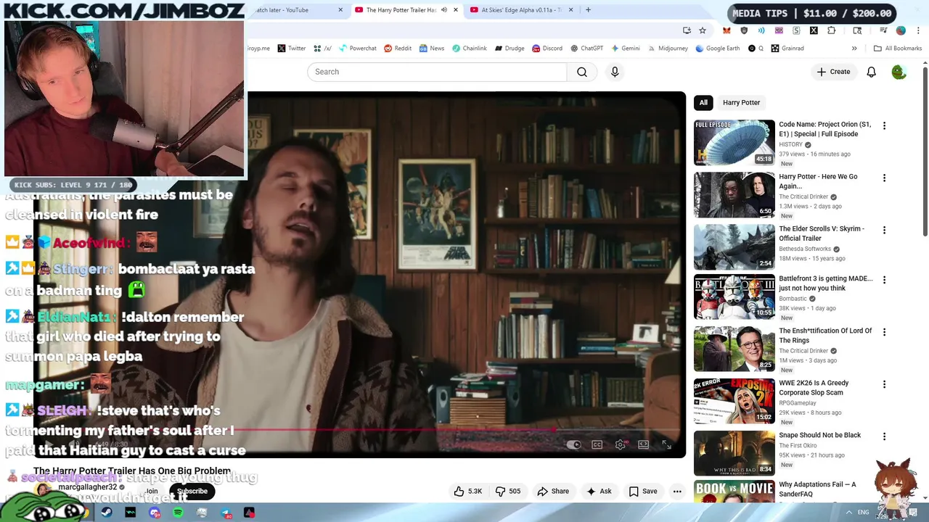Open the Ask AI button
The height and width of the screenshot is (522, 929).
tap(599, 491)
